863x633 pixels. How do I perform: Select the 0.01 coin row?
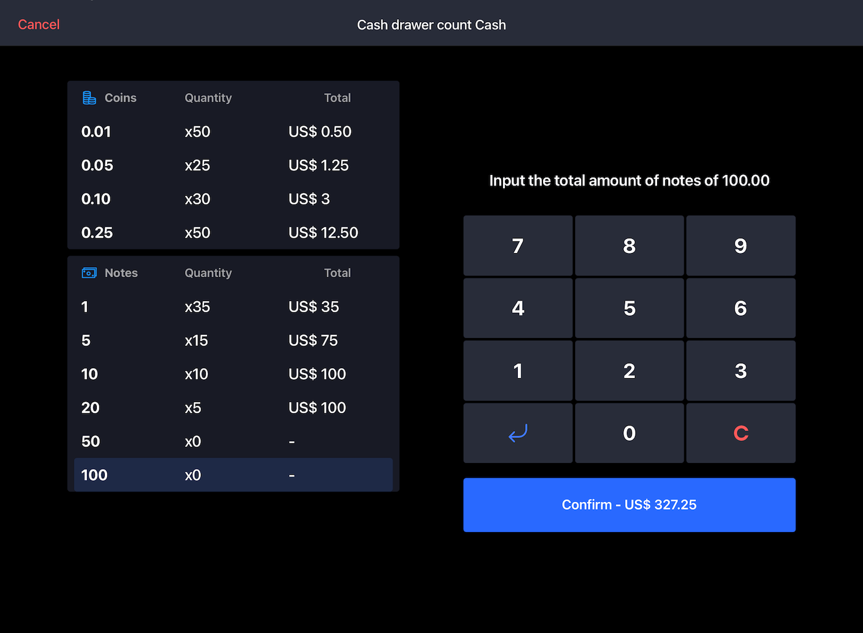tap(233, 132)
